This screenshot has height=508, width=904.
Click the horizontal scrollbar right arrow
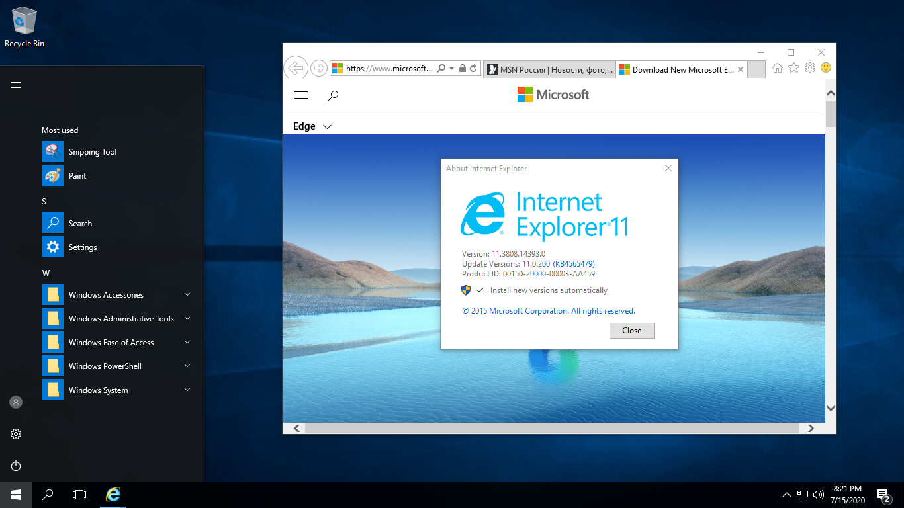click(x=811, y=429)
